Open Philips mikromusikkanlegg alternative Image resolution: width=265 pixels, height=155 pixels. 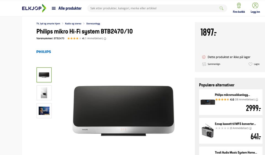pos(231,102)
